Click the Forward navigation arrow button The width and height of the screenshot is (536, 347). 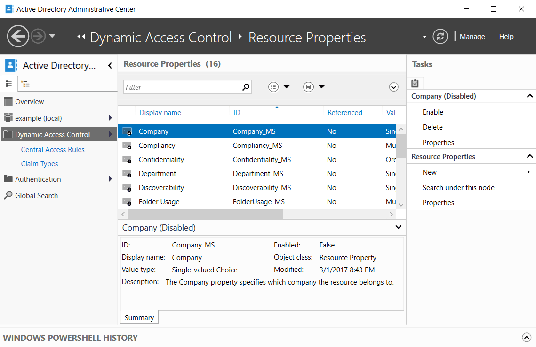(x=38, y=36)
